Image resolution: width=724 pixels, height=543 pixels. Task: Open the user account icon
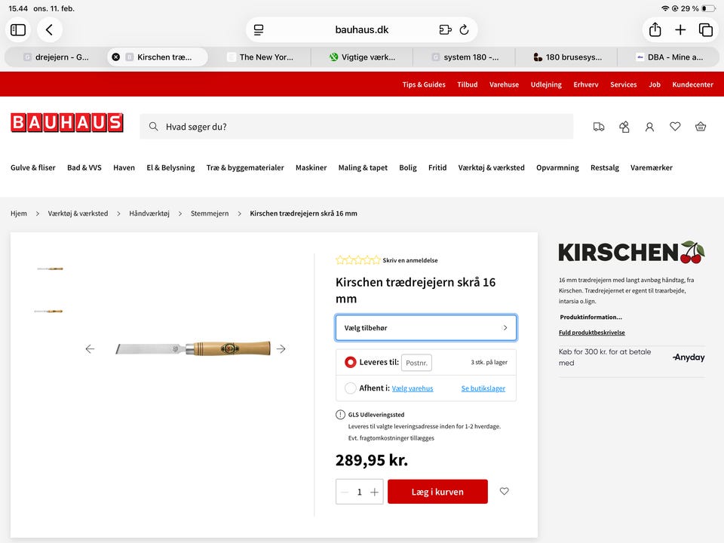[x=649, y=127]
